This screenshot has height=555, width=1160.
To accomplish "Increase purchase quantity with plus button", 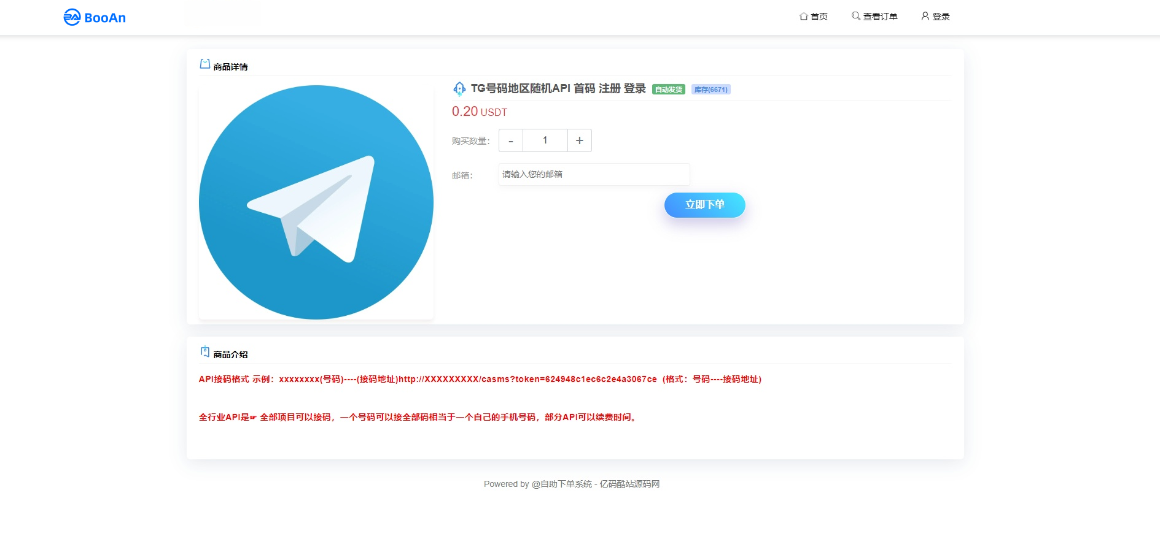I will click(x=579, y=140).
